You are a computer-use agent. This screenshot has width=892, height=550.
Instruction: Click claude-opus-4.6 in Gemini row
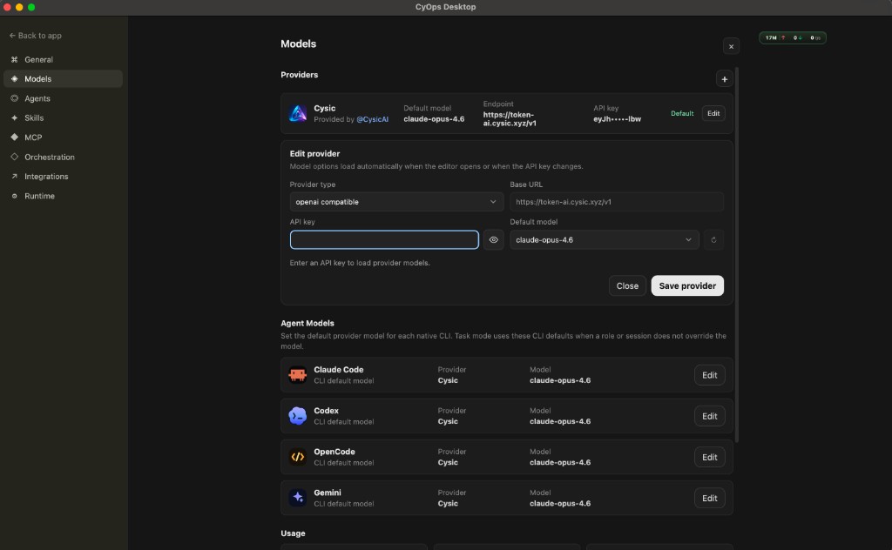click(560, 503)
